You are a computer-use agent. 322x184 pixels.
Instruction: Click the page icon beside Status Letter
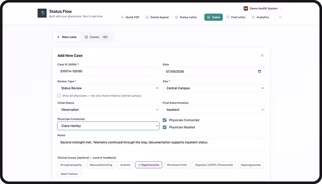[x=176, y=17]
